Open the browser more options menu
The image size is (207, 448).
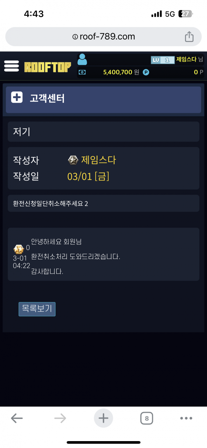click(186, 418)
